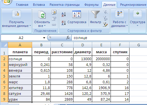This screenshot has width=147, height=105.
Task: Select column A header
Action: (x=20, y=45)
